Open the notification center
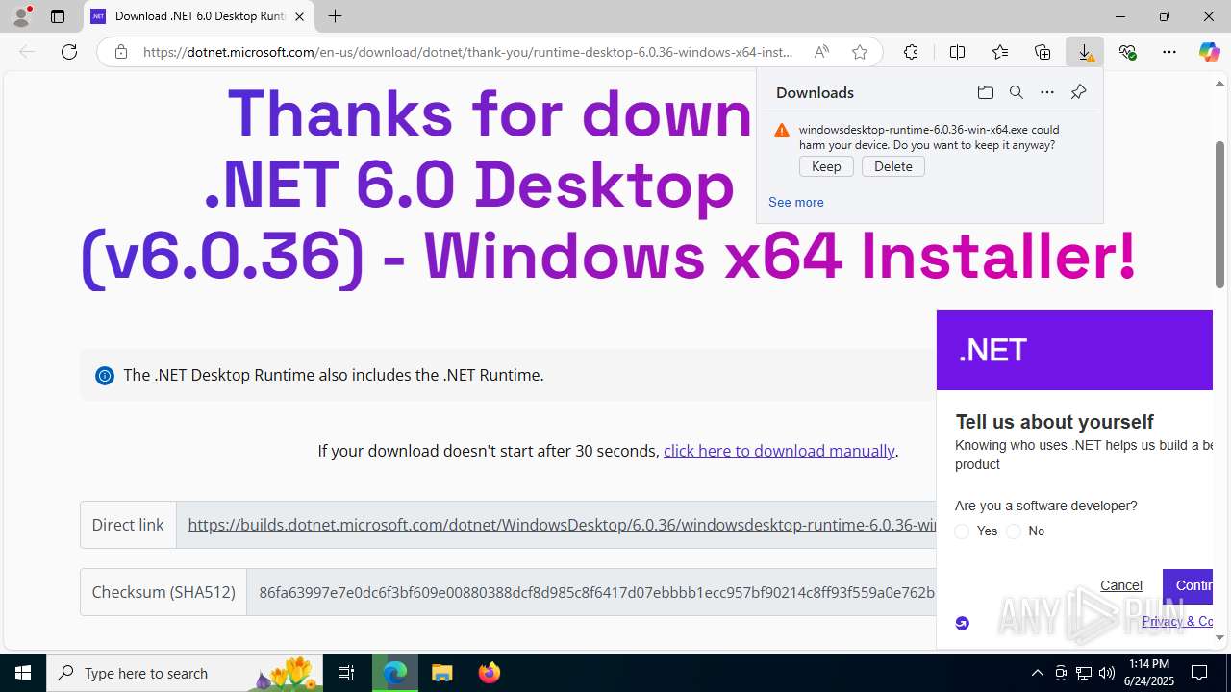 [x=1199, y=673]
